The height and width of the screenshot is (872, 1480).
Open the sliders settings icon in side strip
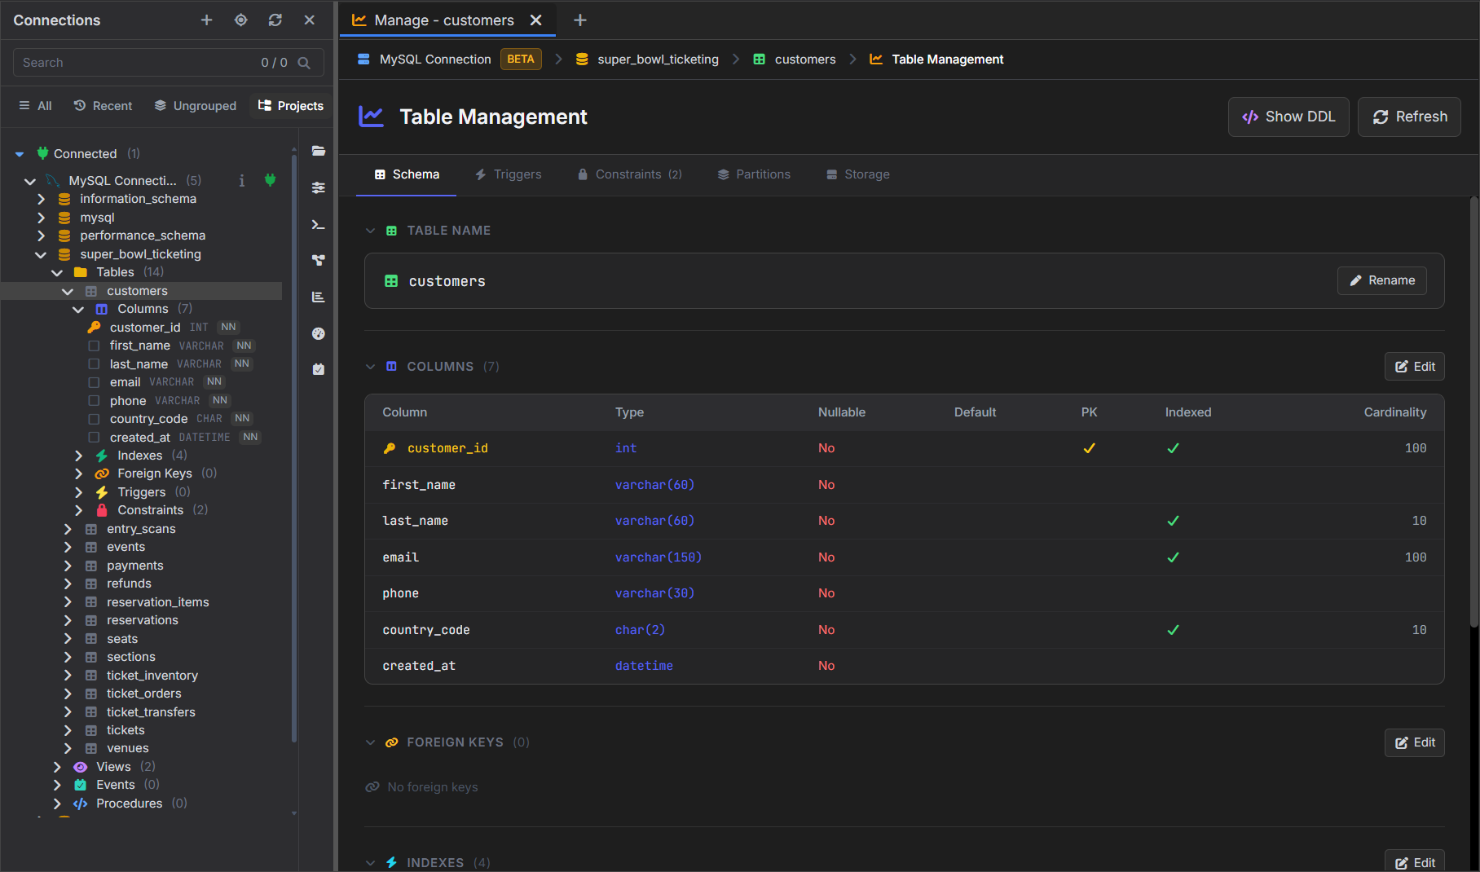(319, 187)
